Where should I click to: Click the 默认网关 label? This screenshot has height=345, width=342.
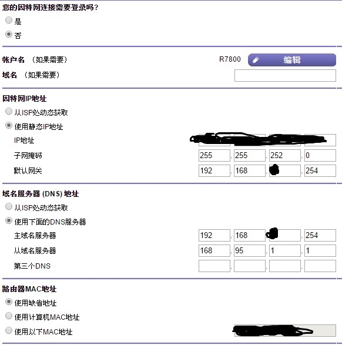(x=28, y=171)
